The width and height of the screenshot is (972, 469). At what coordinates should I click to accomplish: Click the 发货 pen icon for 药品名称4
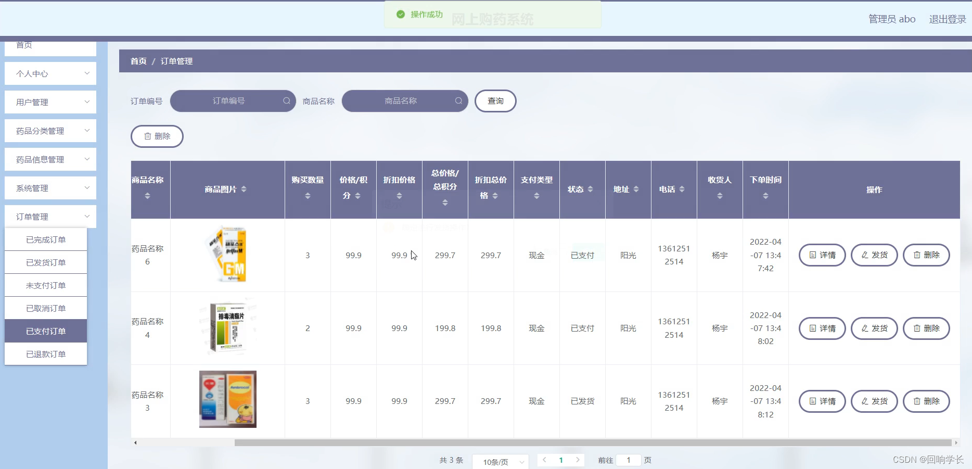coord(865,328)
